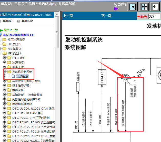
Task: Click 当前:发动机控制系统 EC heading
Action: (18, 35)
